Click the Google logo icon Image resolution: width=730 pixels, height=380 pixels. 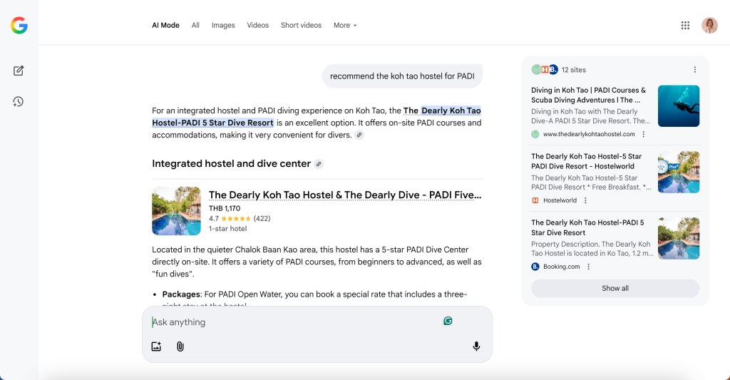pos(19,26)
